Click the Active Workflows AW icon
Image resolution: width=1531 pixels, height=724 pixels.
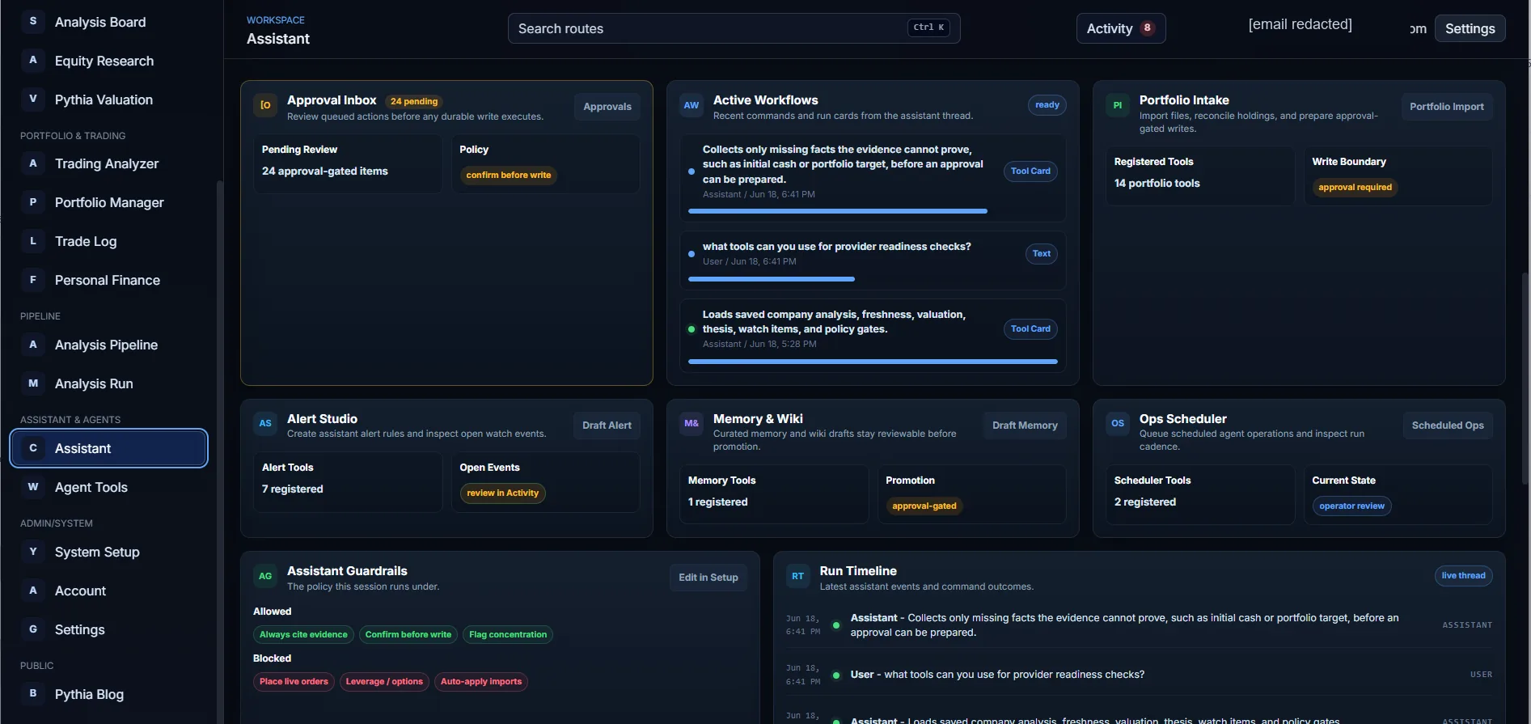691,105
